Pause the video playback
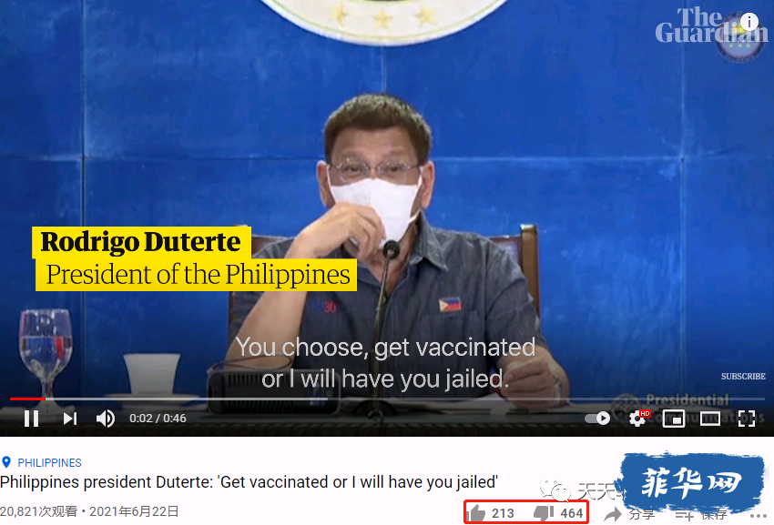The height and width of the screenshot is (525, 774). [x=32, y=419]
